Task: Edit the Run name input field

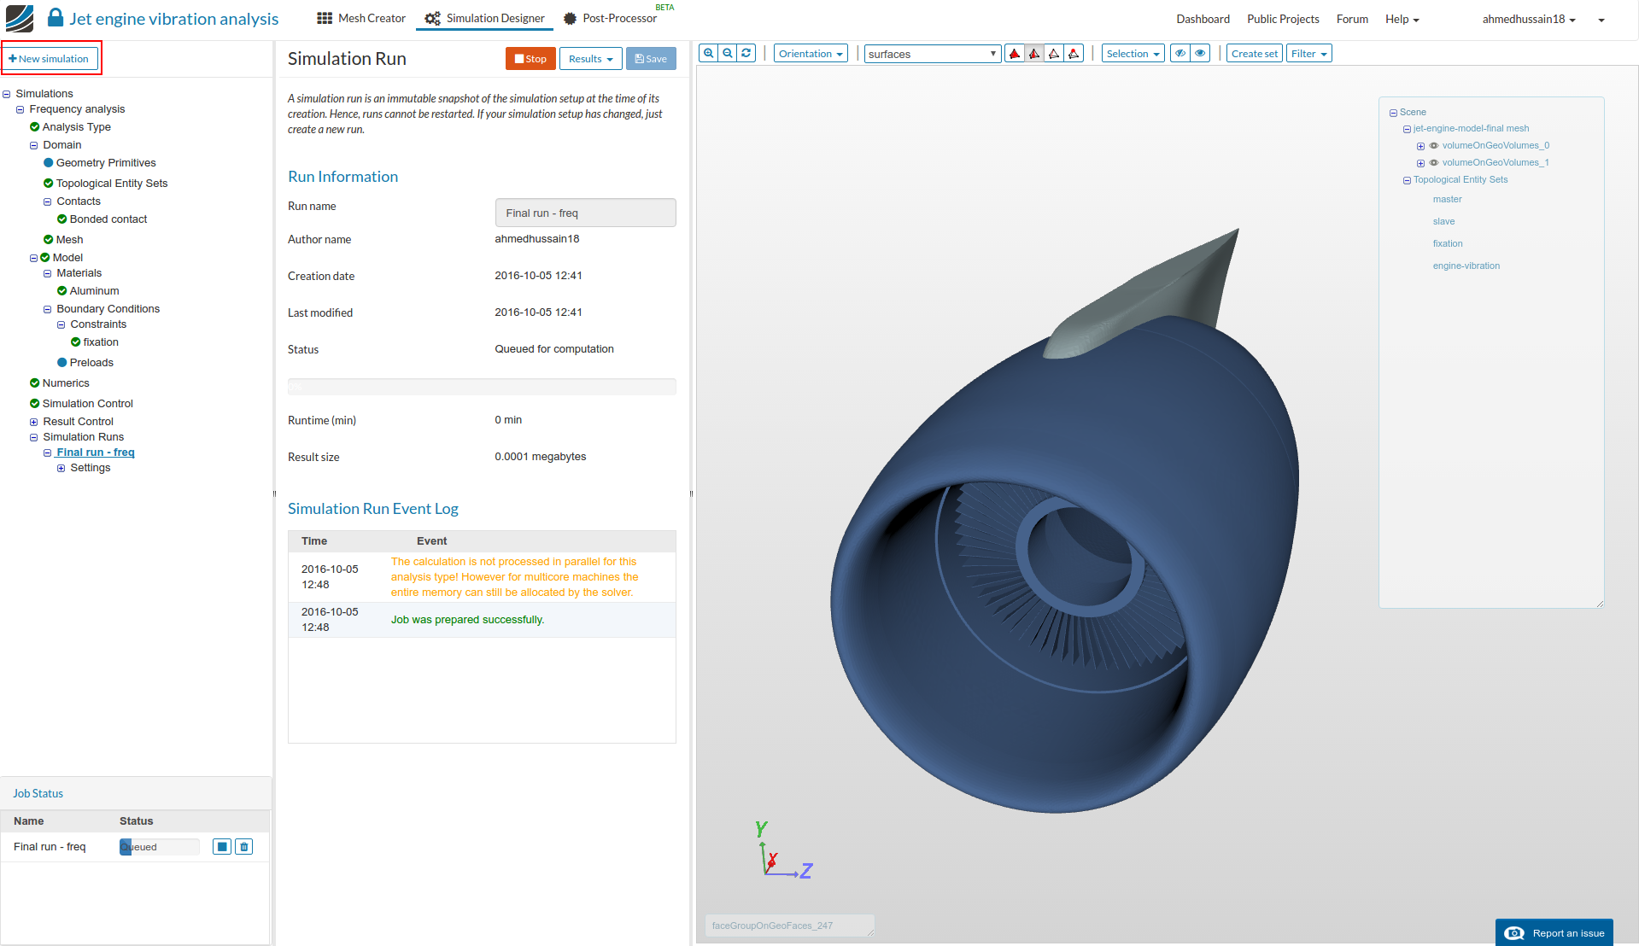Action: tap(585, 213)
